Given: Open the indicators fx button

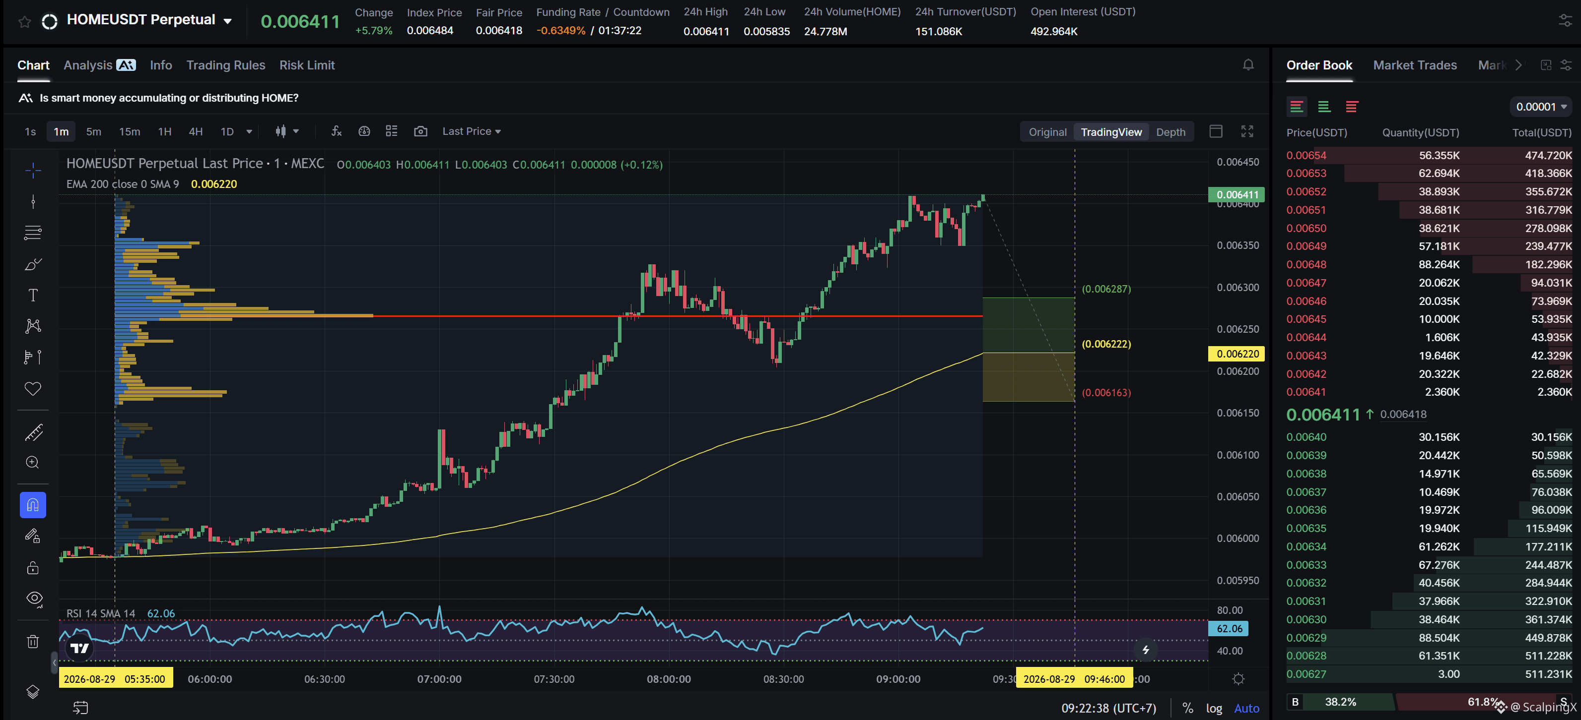Looking at the screenshot, I should click(x=337, y=131).
